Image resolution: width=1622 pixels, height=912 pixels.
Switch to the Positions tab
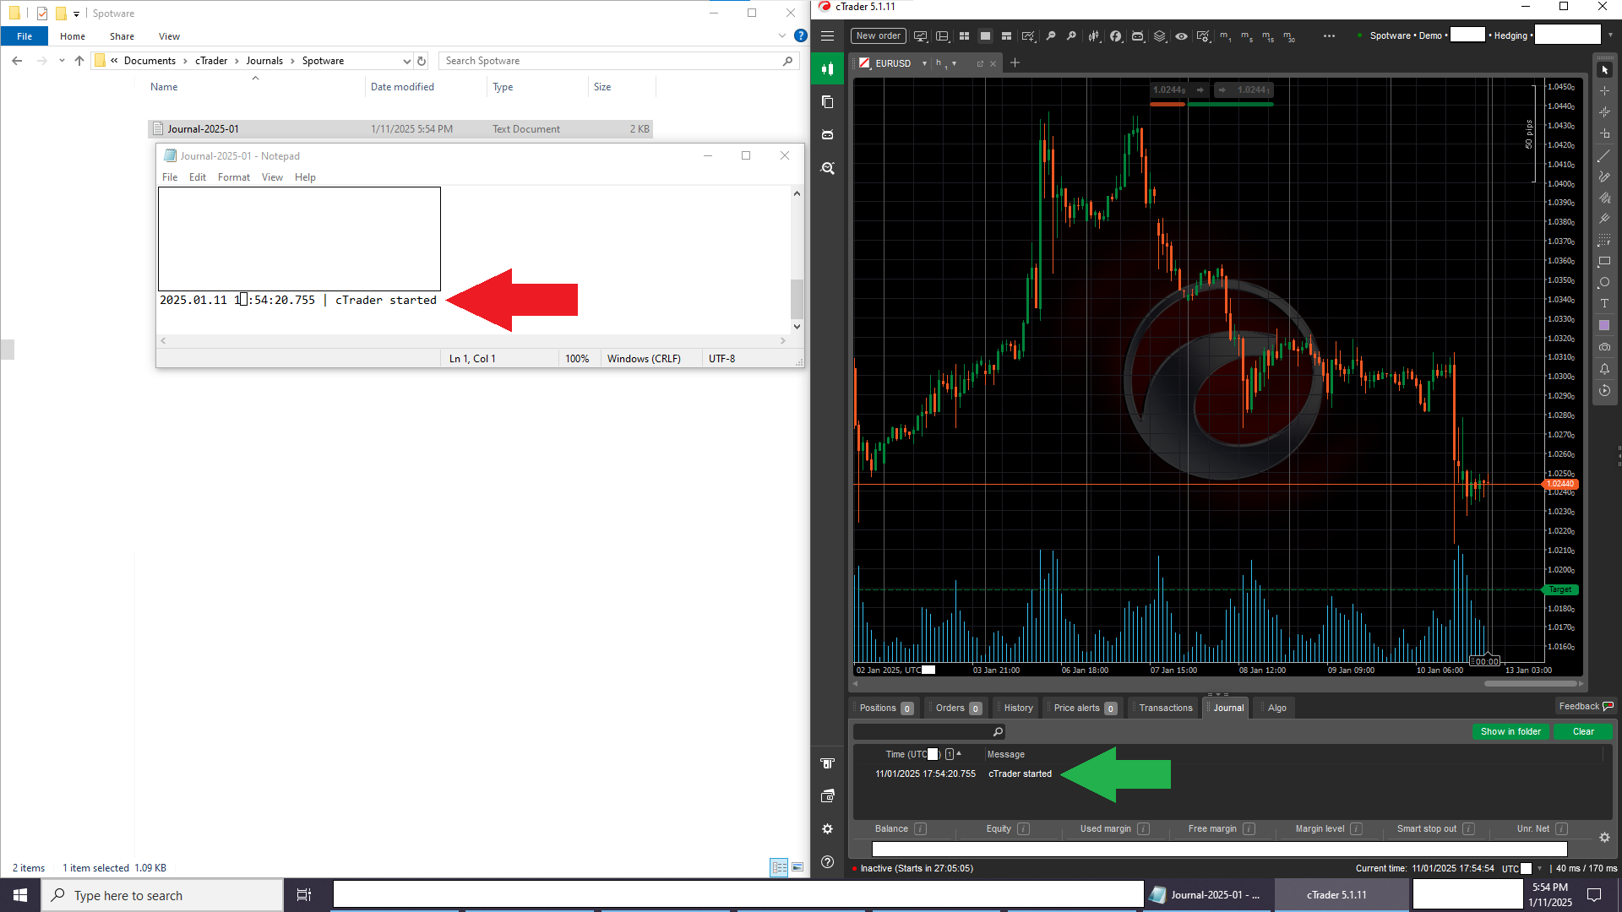[885, 708]
